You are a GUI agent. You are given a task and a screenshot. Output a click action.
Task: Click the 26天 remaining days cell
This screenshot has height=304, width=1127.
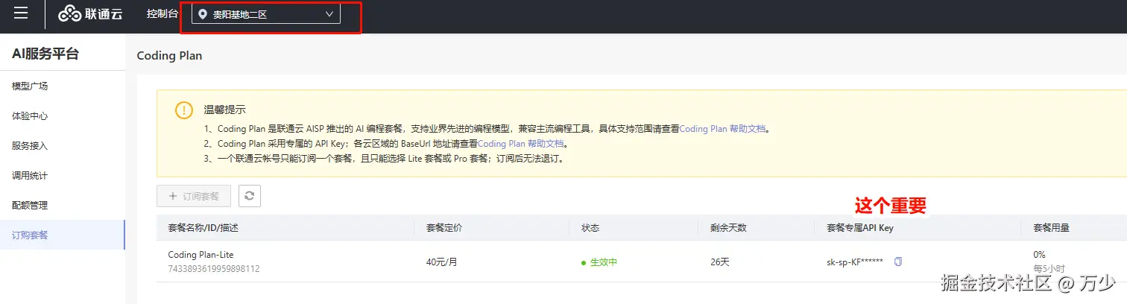click(x=722, y=262)
